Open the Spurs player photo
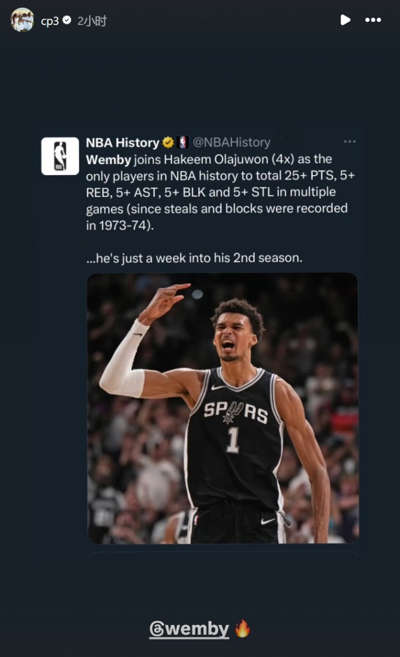400x657 pixels. point(222,408)
